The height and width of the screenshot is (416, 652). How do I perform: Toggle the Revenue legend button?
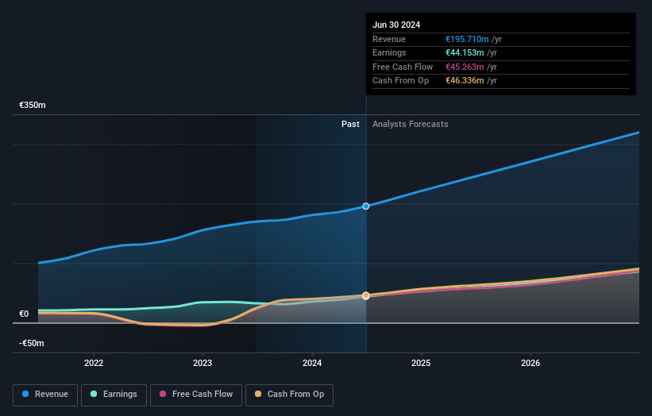tap(45, 395)
